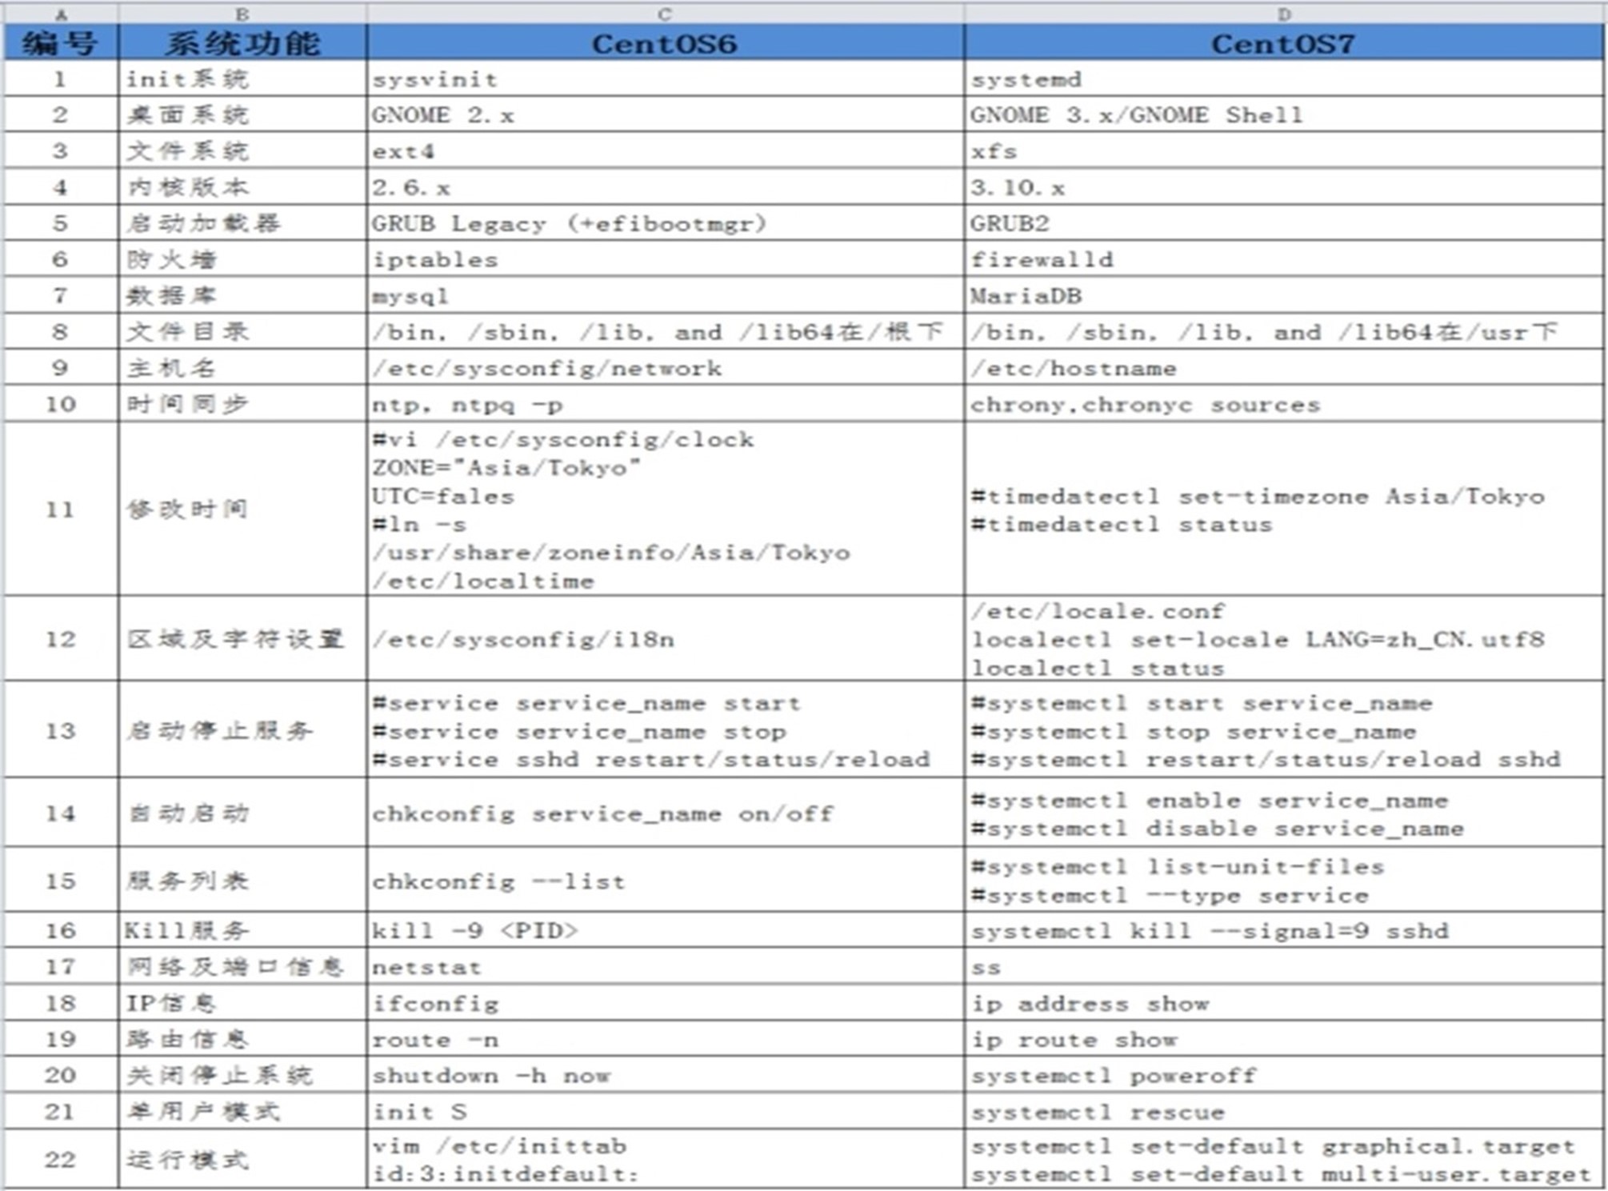Select the /etc/sysconfig/network cell
Image resolution: width=1608 pixels, height=1191 pixels.
(x=665, y=368)
